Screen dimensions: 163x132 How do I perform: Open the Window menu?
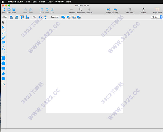tap(59, 2)
